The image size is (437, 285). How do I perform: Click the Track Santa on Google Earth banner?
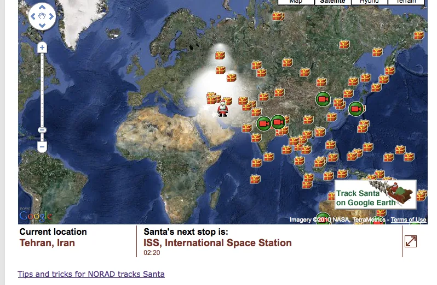pos(376,195)
